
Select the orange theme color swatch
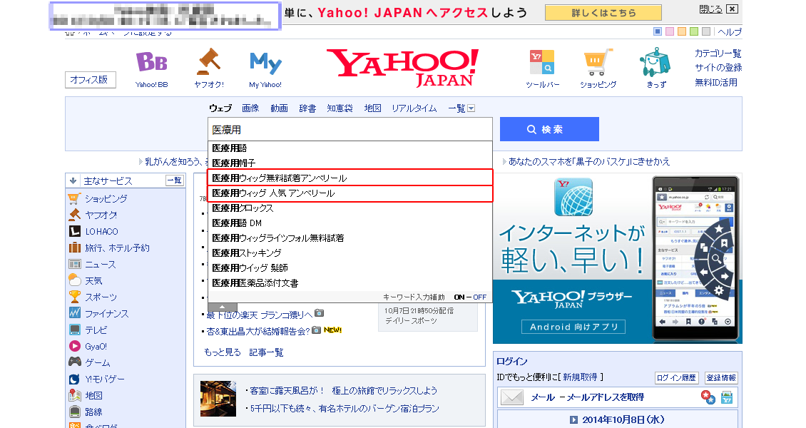682,32
